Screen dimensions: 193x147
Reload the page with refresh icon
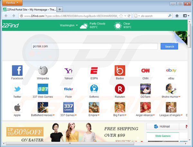pos(129,16)
